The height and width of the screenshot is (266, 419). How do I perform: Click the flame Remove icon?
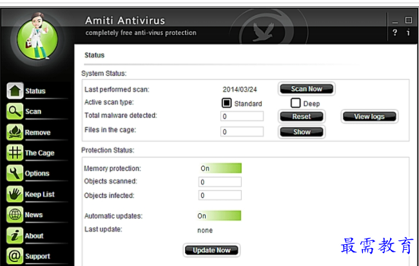coord(15,132)
